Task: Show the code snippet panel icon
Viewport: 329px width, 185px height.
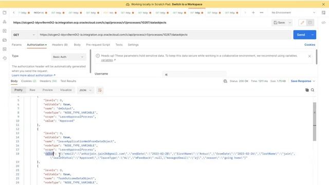Action: coord(323,23)
